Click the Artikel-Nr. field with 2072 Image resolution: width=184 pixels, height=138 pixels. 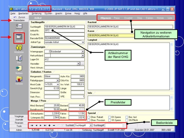tap(64, 31)
